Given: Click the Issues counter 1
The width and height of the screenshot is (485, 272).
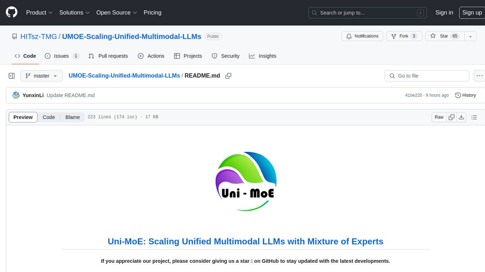Looking at the screenshot, I should click(x=76, y=56).
